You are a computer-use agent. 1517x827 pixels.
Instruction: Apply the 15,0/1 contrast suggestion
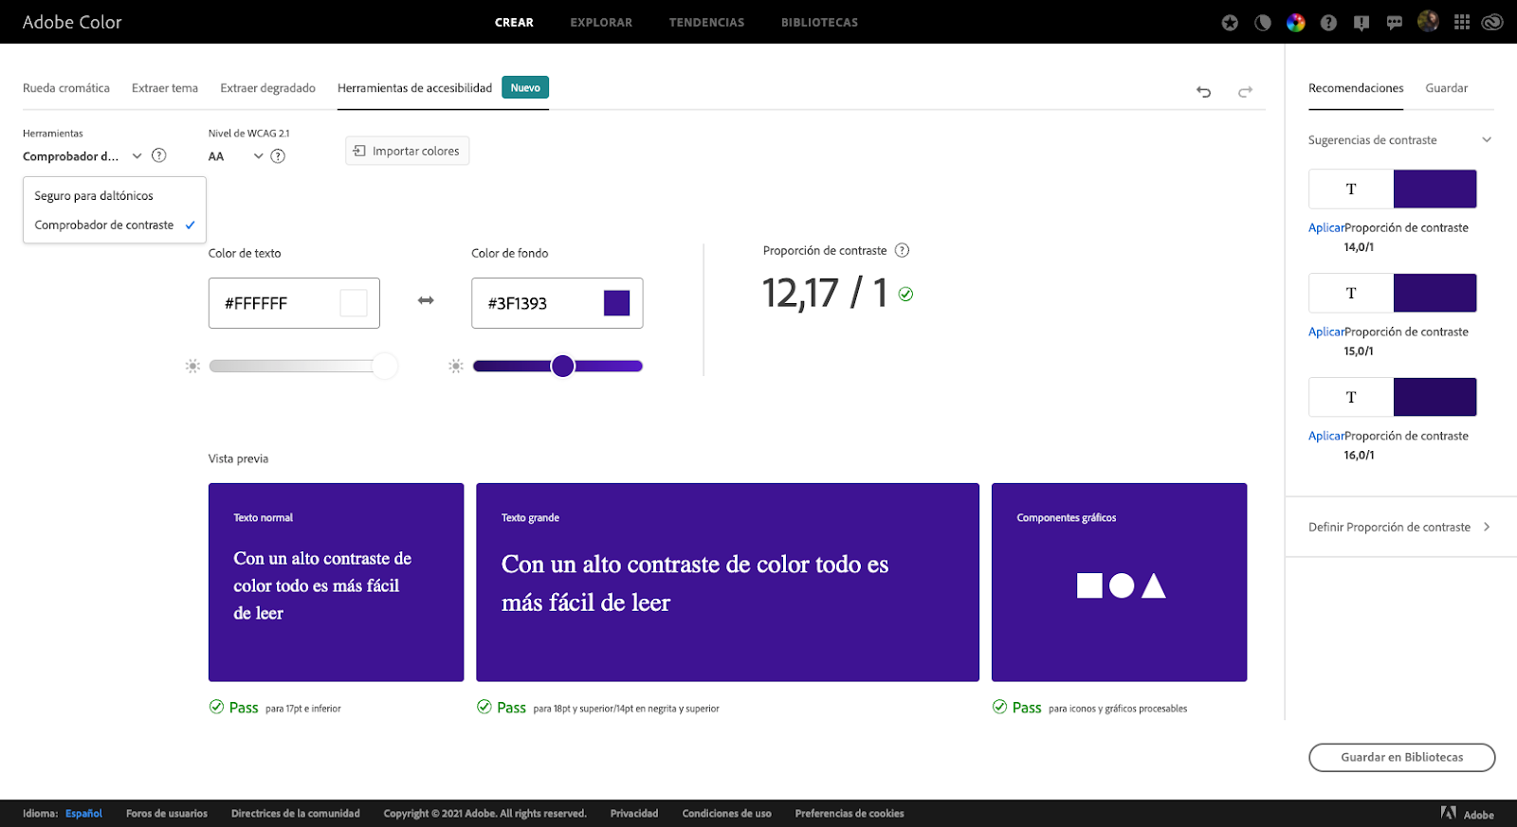coord(1326,333)
